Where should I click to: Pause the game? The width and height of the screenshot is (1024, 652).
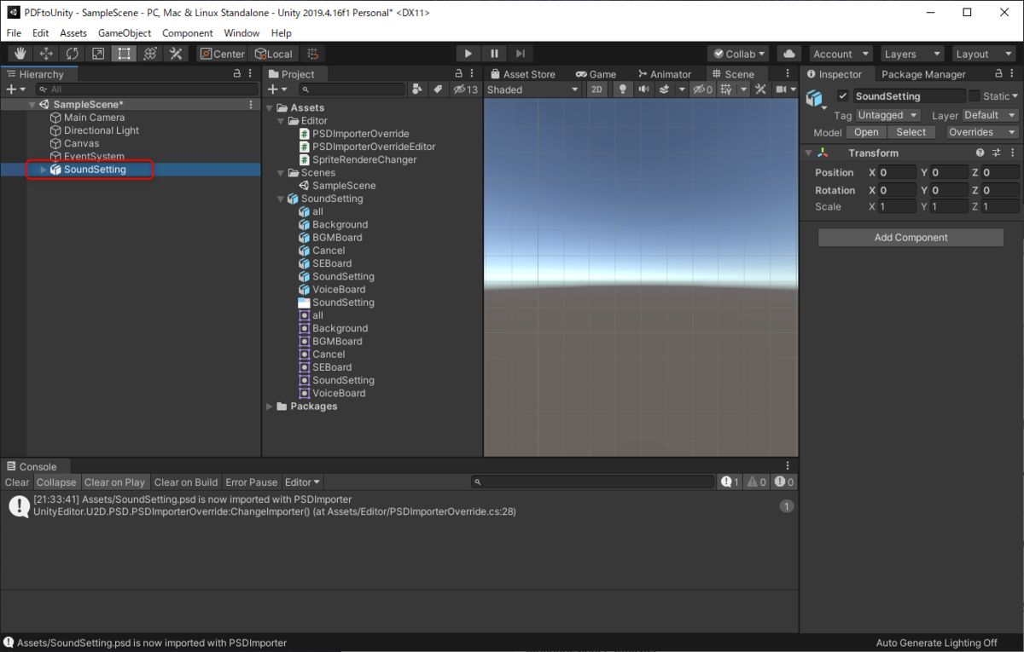tap(495, 54)
